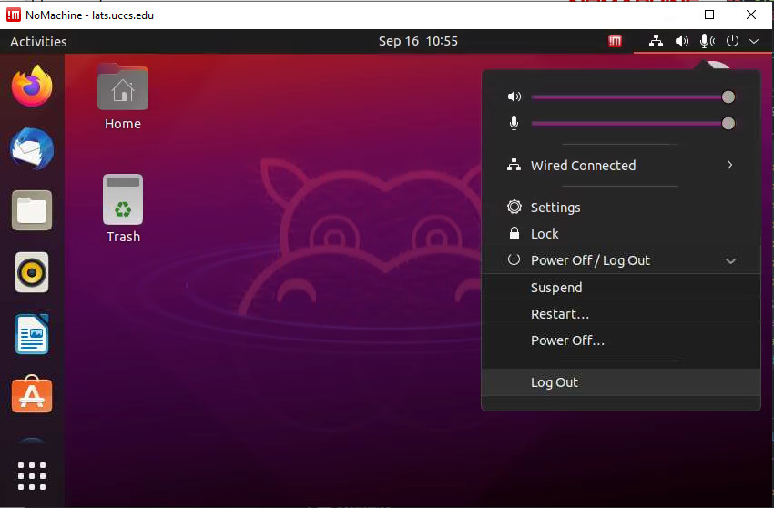Launch Rhythmbox music player from dock
The height and width of the screenshot is (508, 774).
pyautogui.click(x=32, y=272)
